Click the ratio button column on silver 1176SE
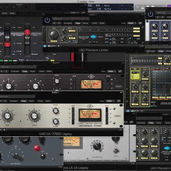 [73, 116]
